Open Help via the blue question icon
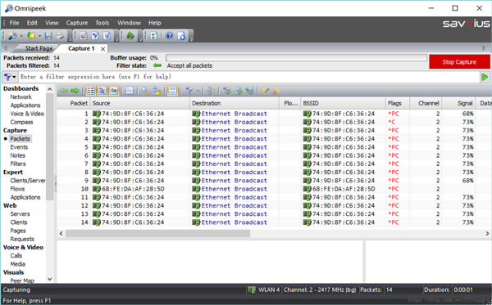 170,36
